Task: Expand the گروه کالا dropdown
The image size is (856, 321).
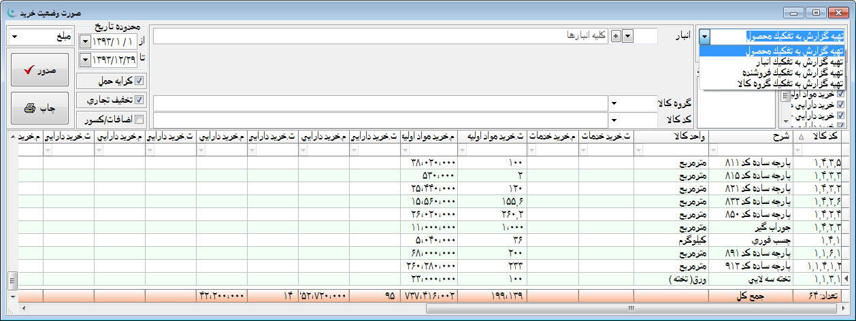Action: (613, 103)
